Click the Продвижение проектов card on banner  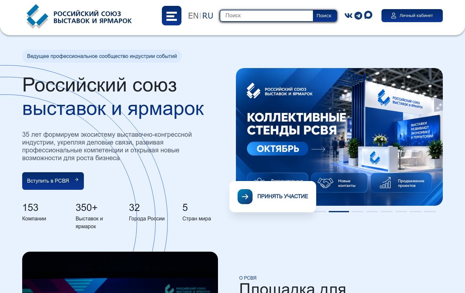(401, 183)
